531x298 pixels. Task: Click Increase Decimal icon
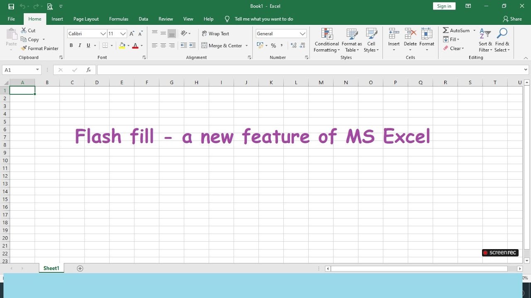pyautogui.click(x=294, y=46)
